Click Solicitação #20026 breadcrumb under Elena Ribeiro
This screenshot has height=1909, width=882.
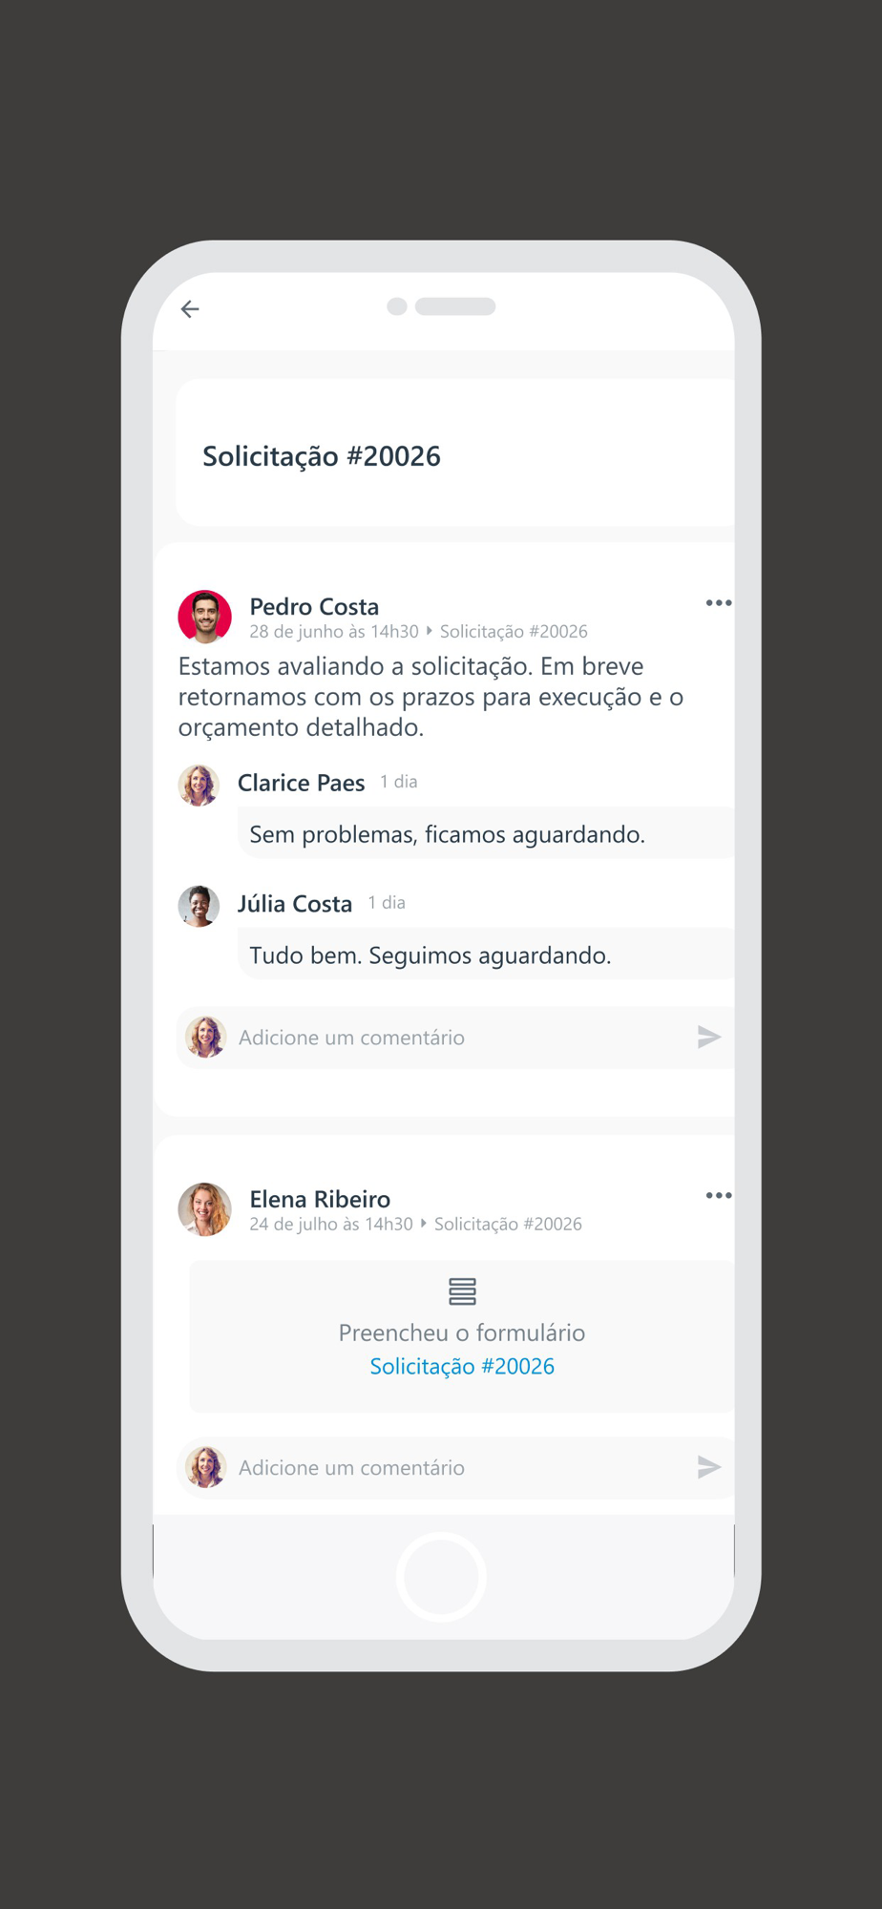pos(508,1224)
